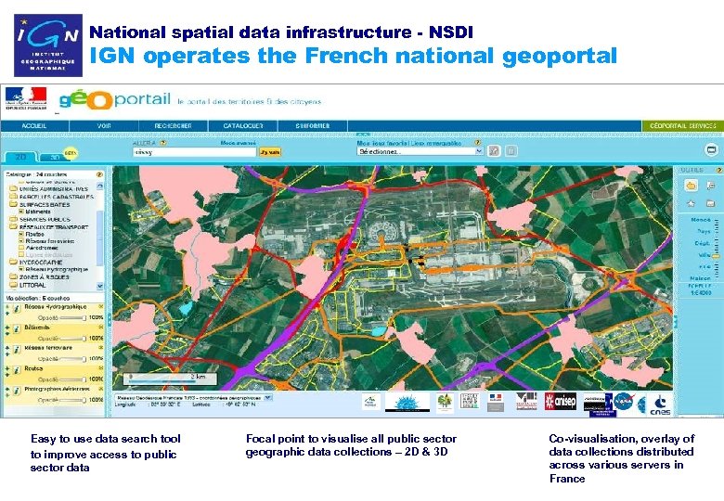Uncheck the Bâtiments layer checkbox
724x501 pixels.
point(20,212)
